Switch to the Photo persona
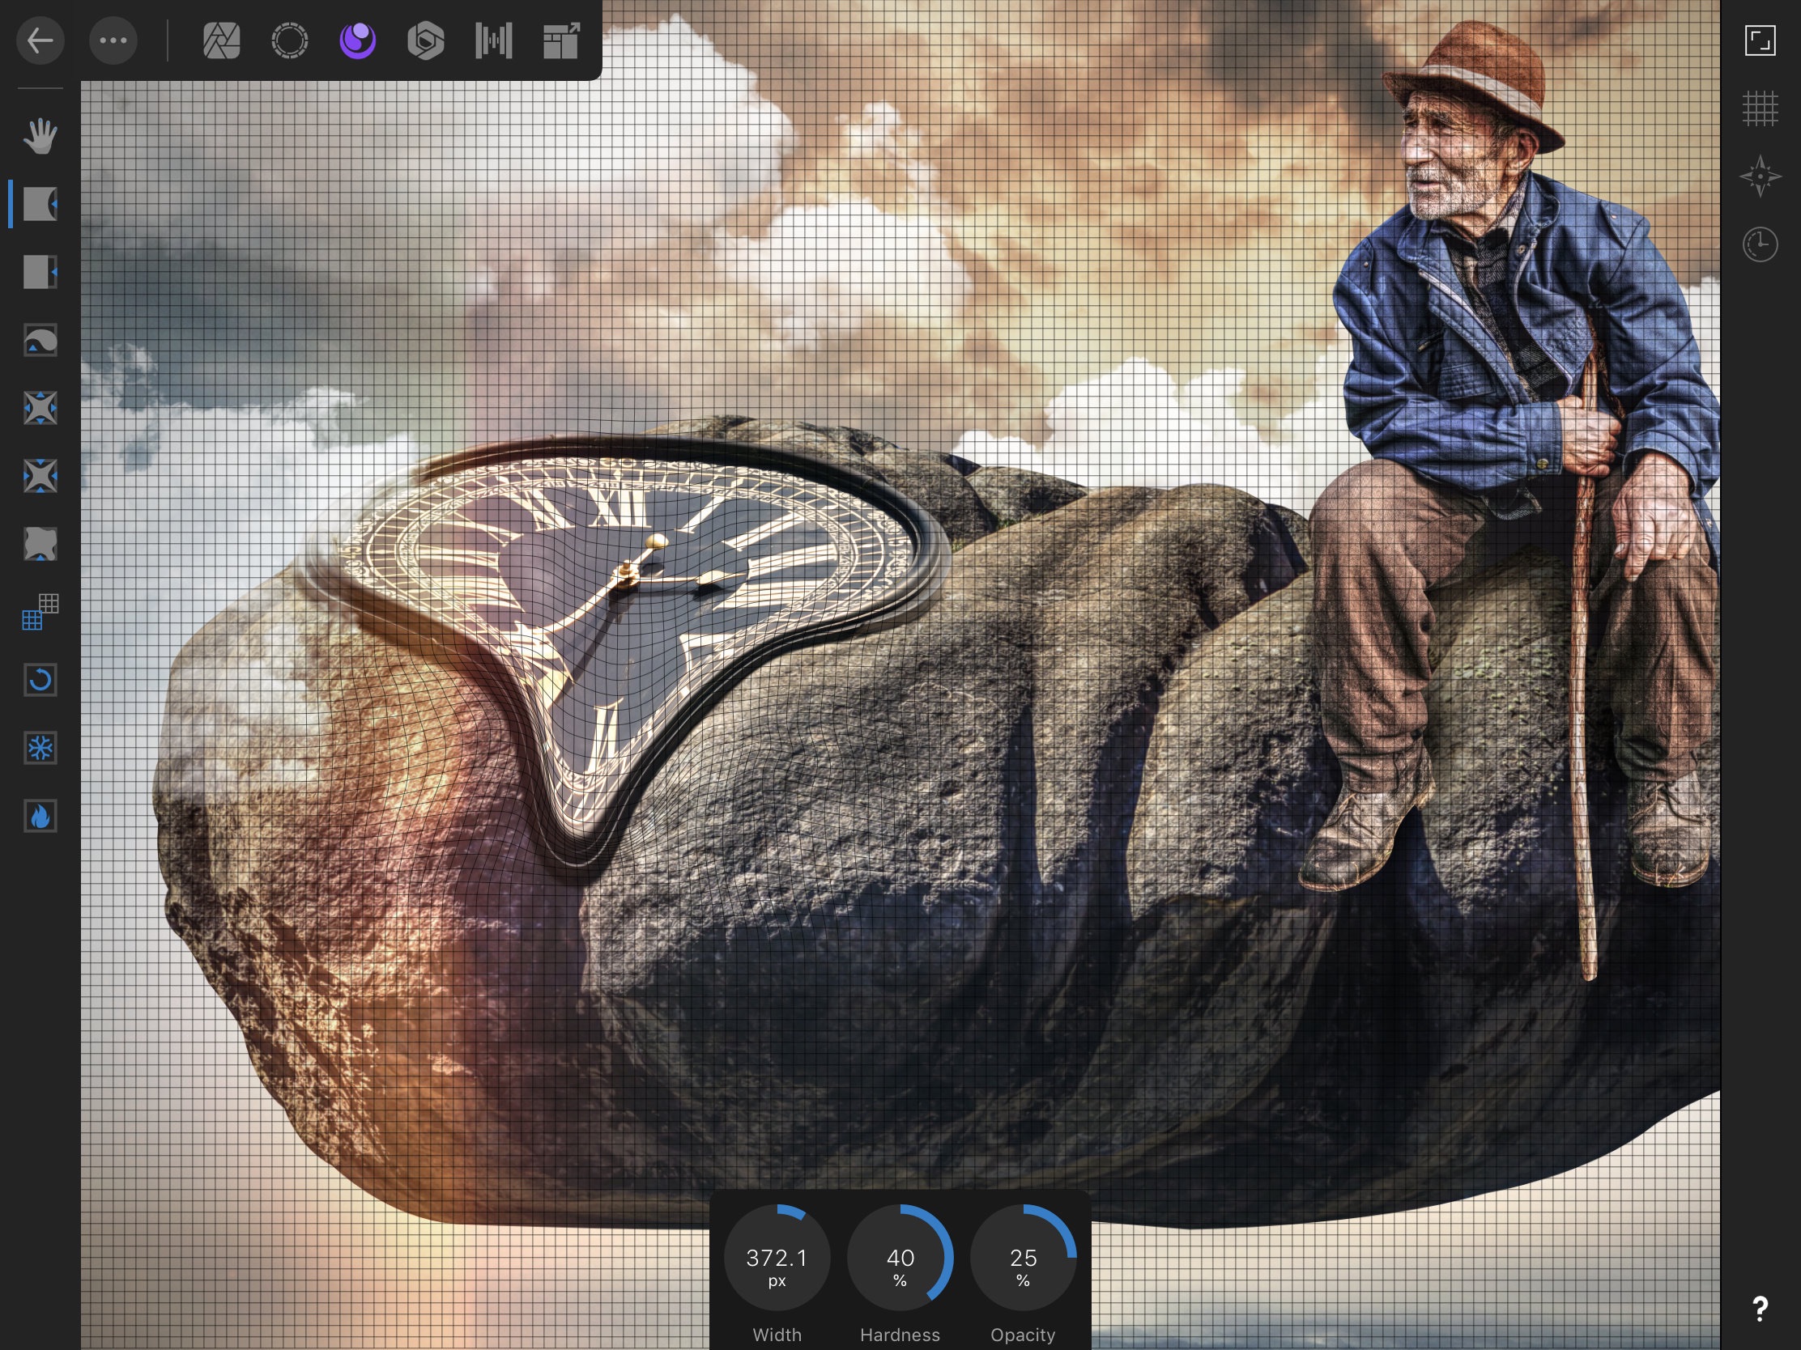Image resolution: width=1801 pixels, height=1350 pixels. click(221, 40)
